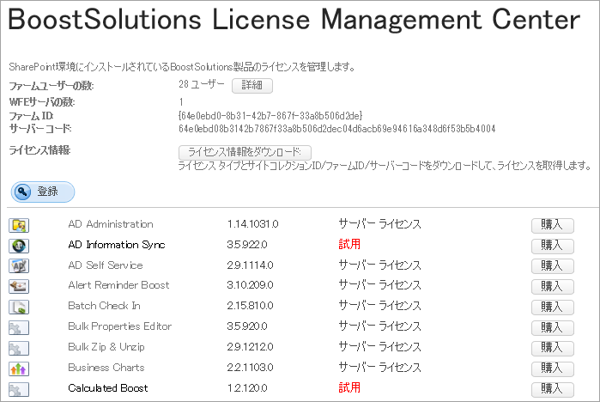Click 購入 for AD Self Service

tap(553, 266)
